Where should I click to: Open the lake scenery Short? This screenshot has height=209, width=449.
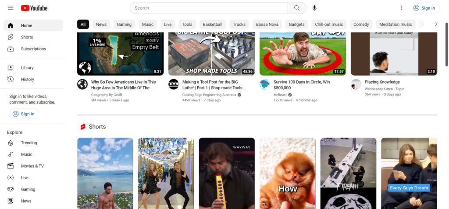coord(105,173)
